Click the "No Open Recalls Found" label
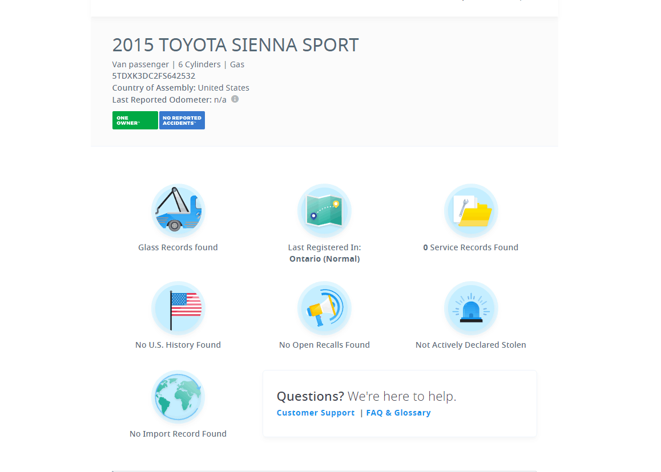The height and width of the screenshot is (472, 661). coord(324,345)
